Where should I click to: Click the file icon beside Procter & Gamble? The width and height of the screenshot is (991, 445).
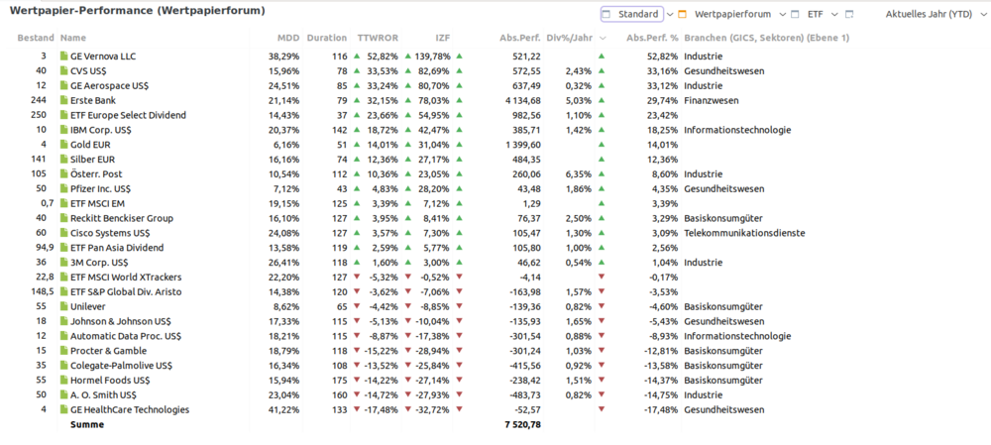coord(63,351)
